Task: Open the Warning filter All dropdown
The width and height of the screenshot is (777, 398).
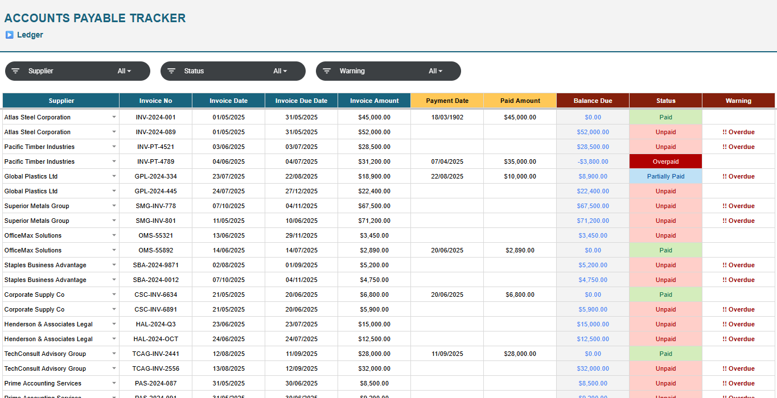Action: [435, 71]
